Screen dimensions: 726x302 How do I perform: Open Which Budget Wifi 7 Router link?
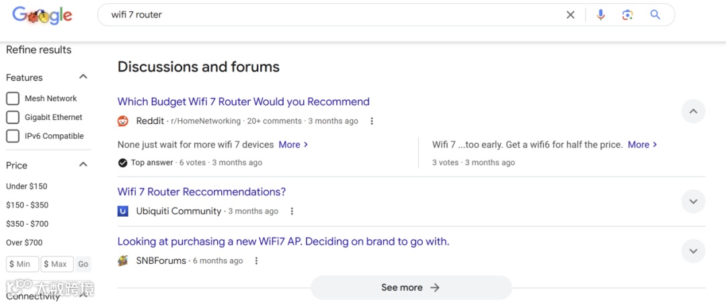[x=243, y=102]
